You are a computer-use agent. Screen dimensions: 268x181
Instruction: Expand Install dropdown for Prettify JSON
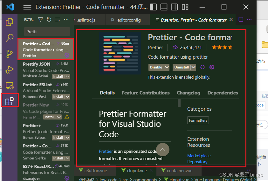68,76
